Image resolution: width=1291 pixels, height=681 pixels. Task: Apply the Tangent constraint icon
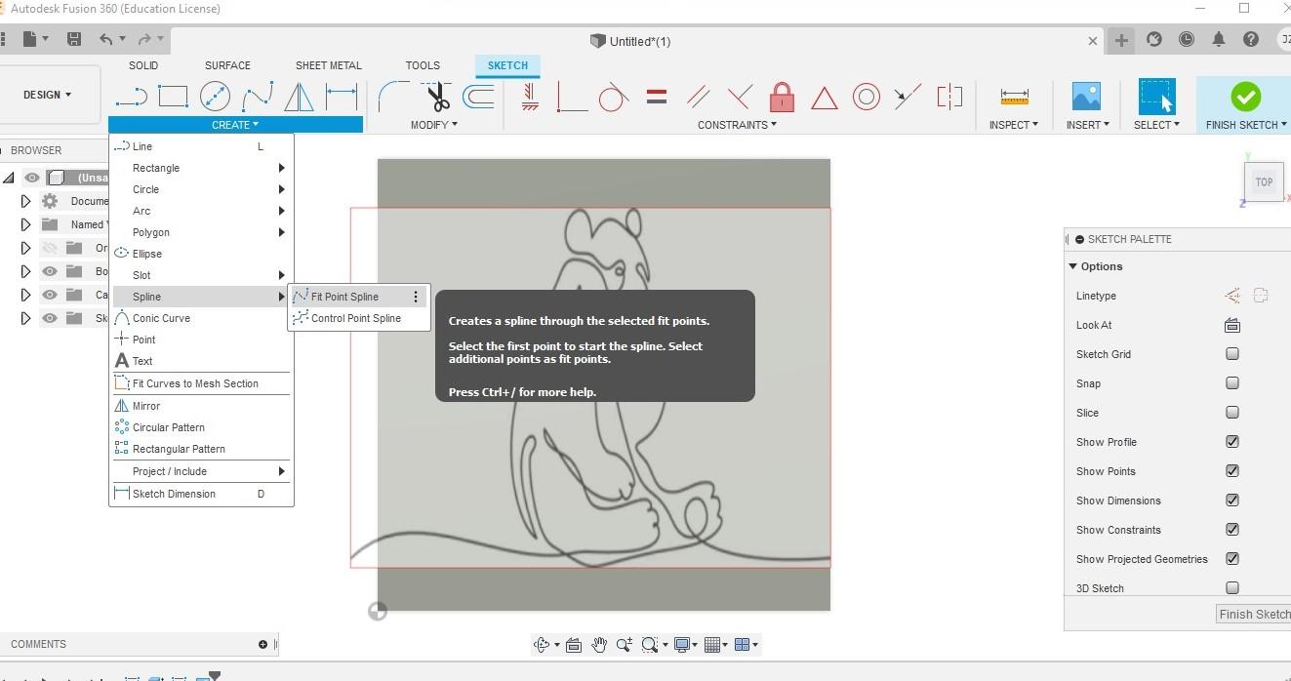pos(613,97)
